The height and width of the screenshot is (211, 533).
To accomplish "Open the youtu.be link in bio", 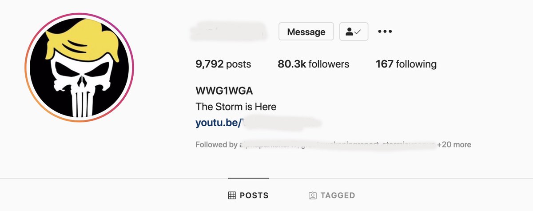I will [259, 123].
